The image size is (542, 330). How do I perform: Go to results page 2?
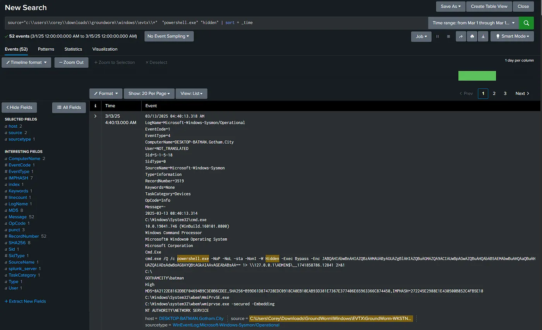[x=494, y=94]
